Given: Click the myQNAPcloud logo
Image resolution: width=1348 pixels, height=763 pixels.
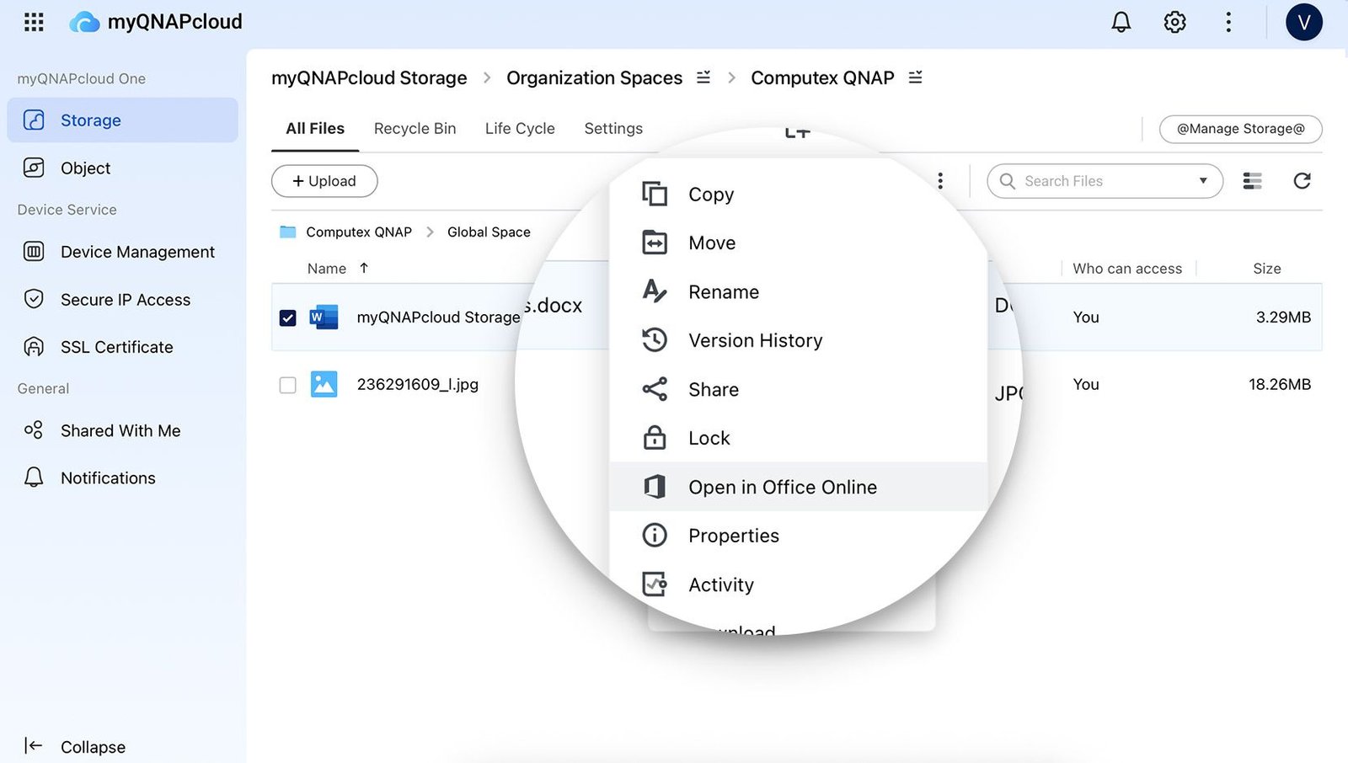Looking at the screenshot, I should pyautogui.click(x=156, y=22).
